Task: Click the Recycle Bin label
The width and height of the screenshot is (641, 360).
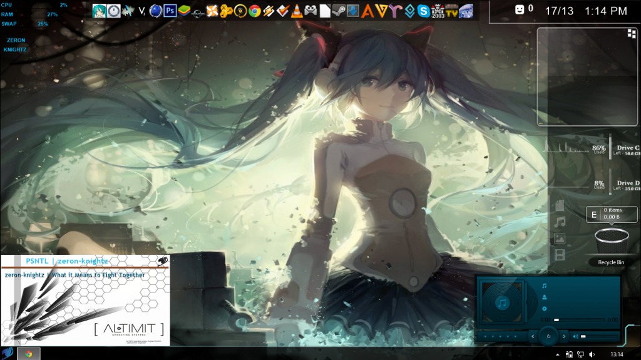Action: point(611,262)
